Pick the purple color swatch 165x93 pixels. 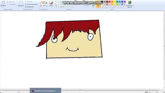[125, 2]
